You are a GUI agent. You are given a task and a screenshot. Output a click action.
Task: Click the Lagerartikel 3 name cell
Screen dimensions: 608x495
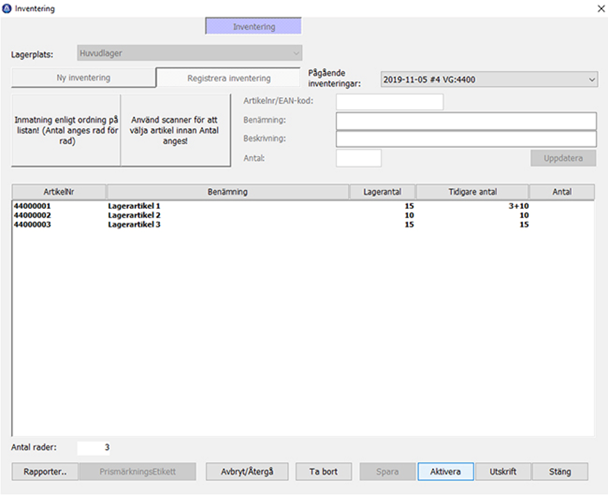tap(134, 225)
